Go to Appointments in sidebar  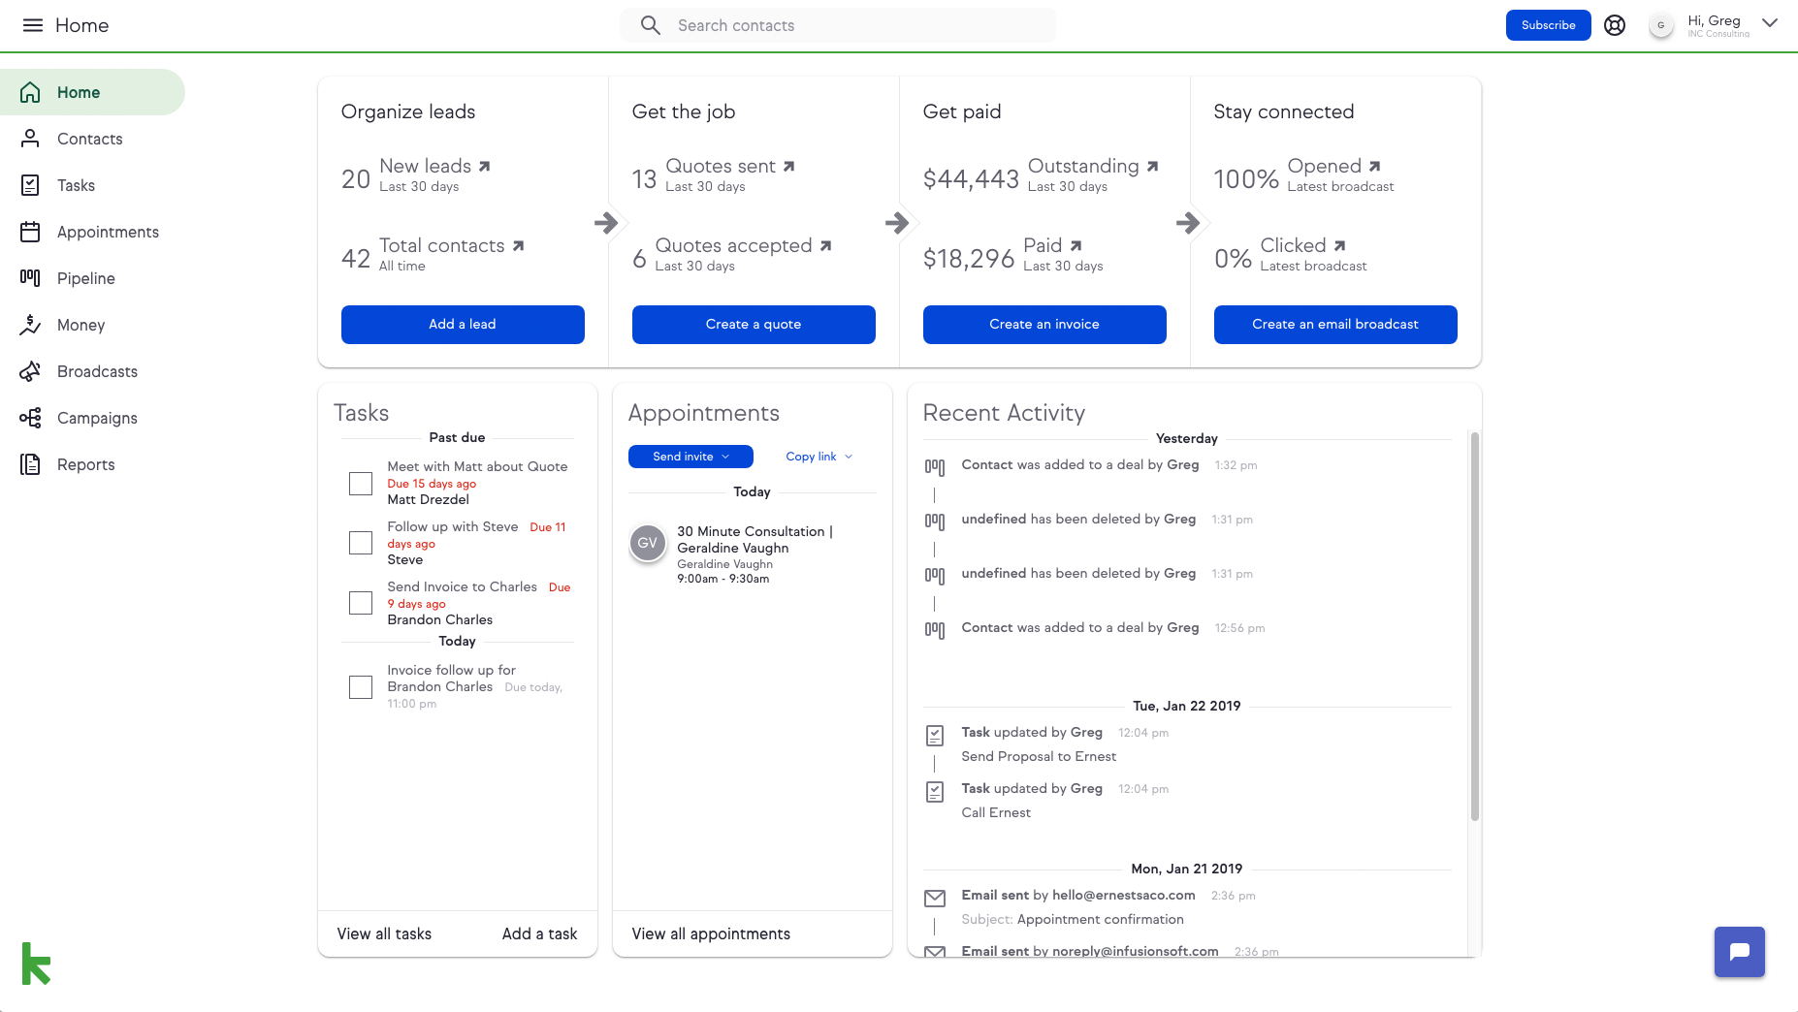coord(108,232)
